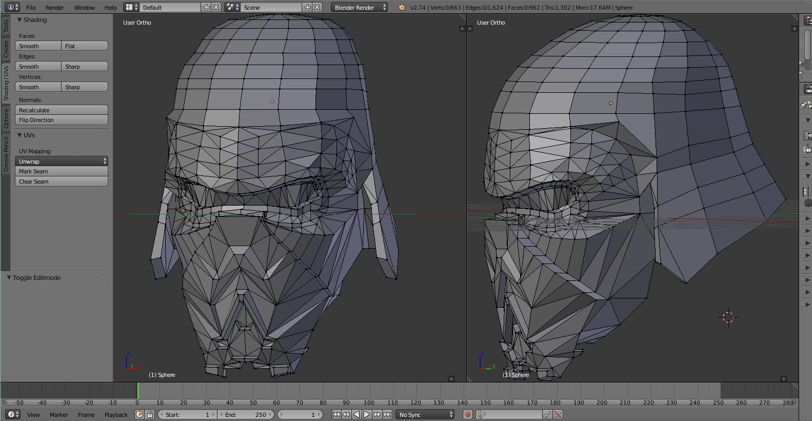The height and width of the screenshot is (421, 812).
Task: Delete keyframes with the crossed key button
Action: pyautogui.click(x=558, y=414)
